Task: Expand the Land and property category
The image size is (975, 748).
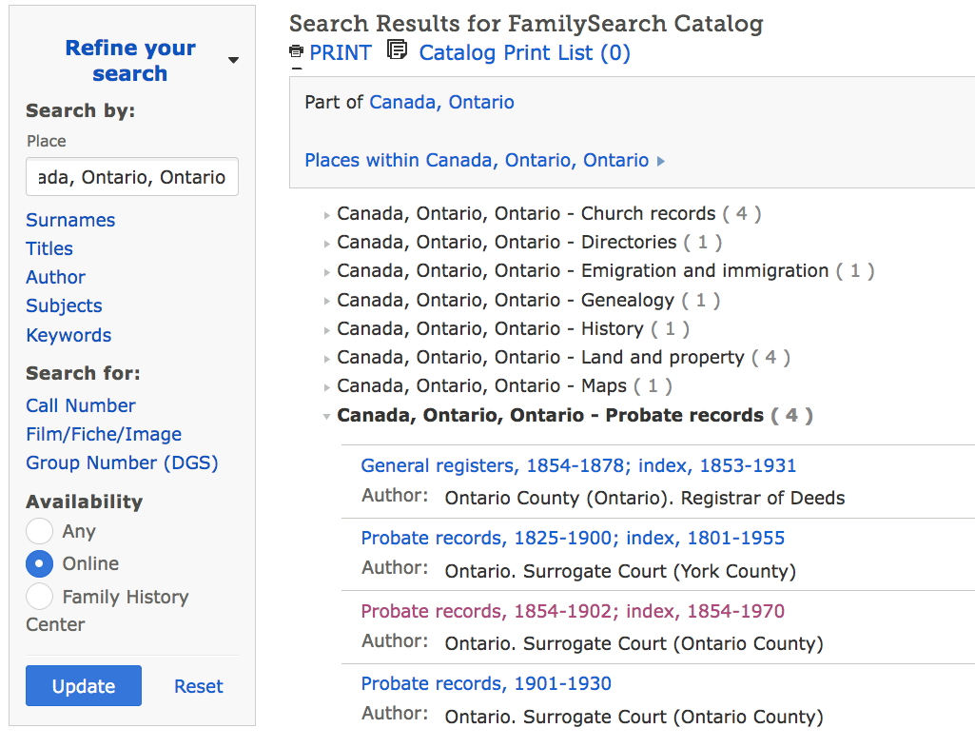Action: [327, 359]
